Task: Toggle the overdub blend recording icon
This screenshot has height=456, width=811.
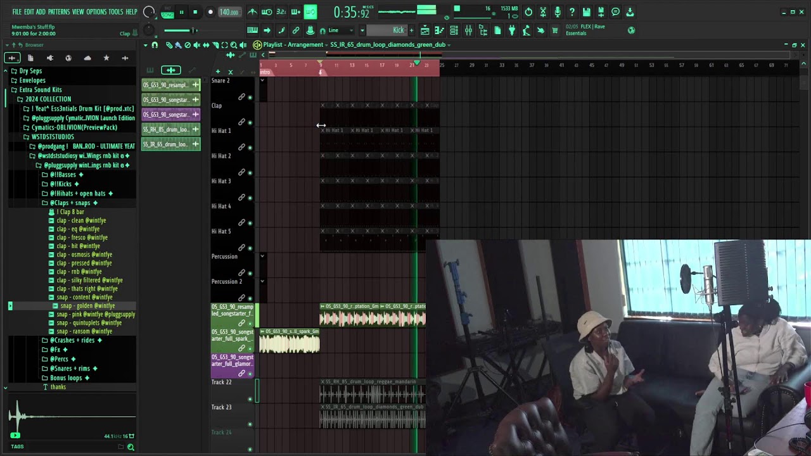Action: (295, 12)
